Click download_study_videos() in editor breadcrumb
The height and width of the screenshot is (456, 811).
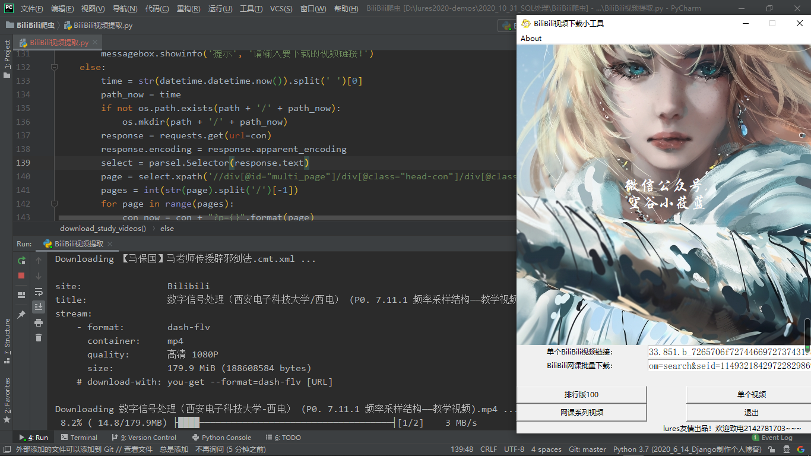103,228
